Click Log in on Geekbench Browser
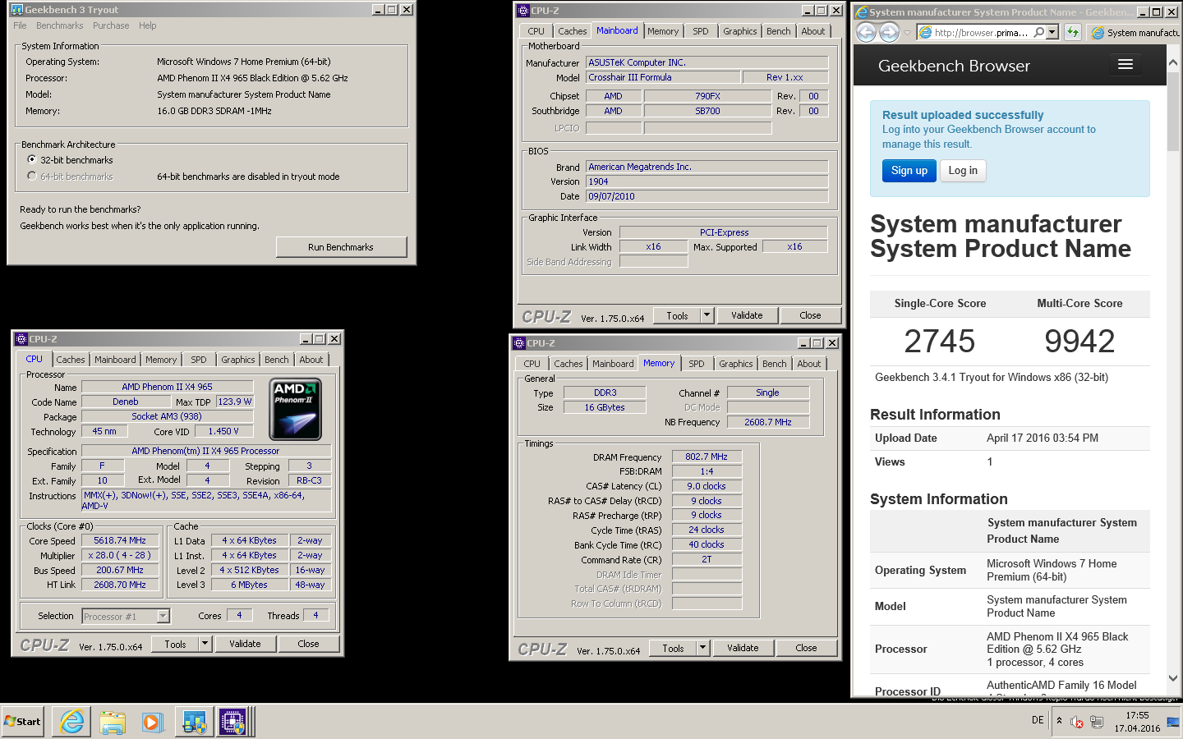Image resolution: width=1183 pixels, height=739 pixels. (x=963, y=171)
